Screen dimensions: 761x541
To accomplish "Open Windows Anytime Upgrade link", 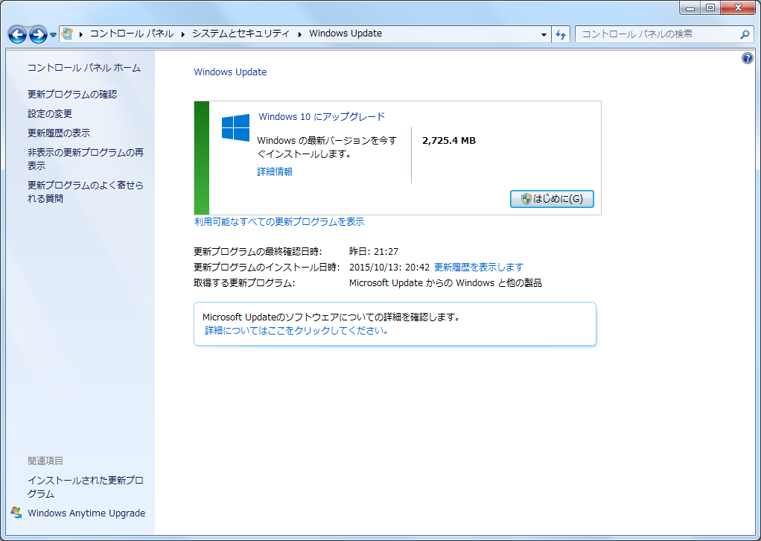I will point(86,513).
